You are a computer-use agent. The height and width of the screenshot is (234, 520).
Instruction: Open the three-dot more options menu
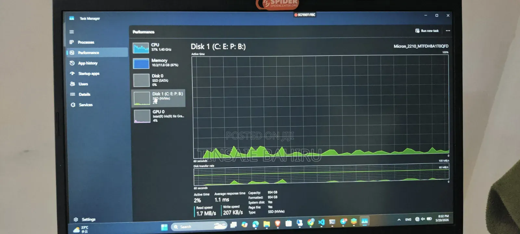[448, 31]
